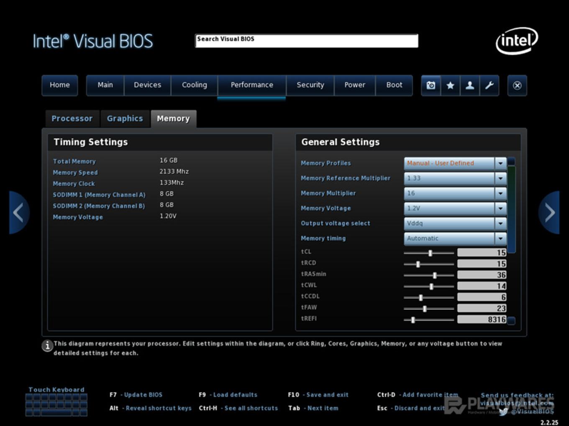This screenshot has height=426, width=569.
Task: Click the tCL value field 15
Action: tap(482, 252)
